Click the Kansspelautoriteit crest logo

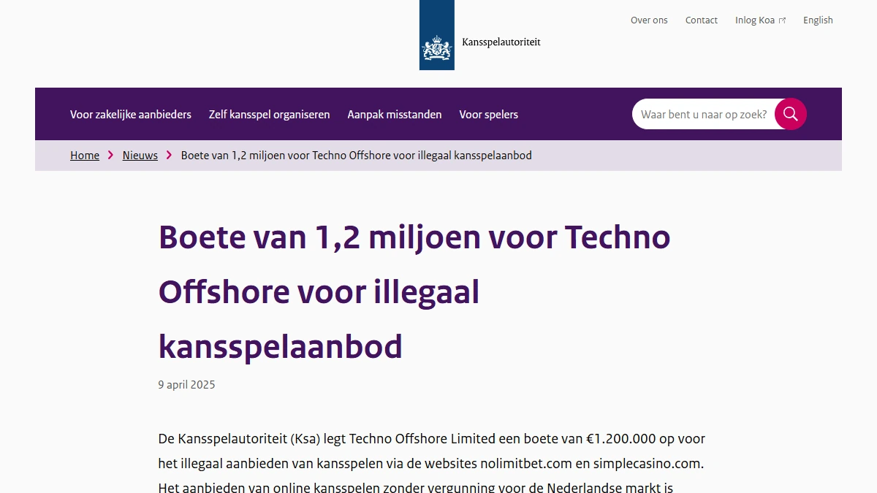[x=436, y=35]
